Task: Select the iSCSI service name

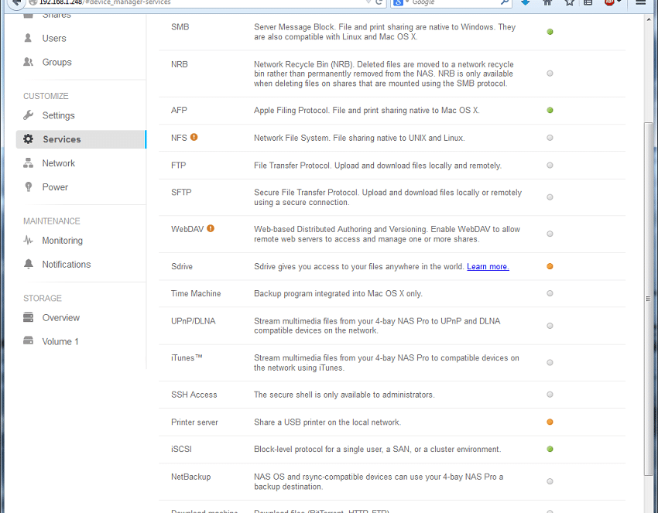Action: coord(181,449)
